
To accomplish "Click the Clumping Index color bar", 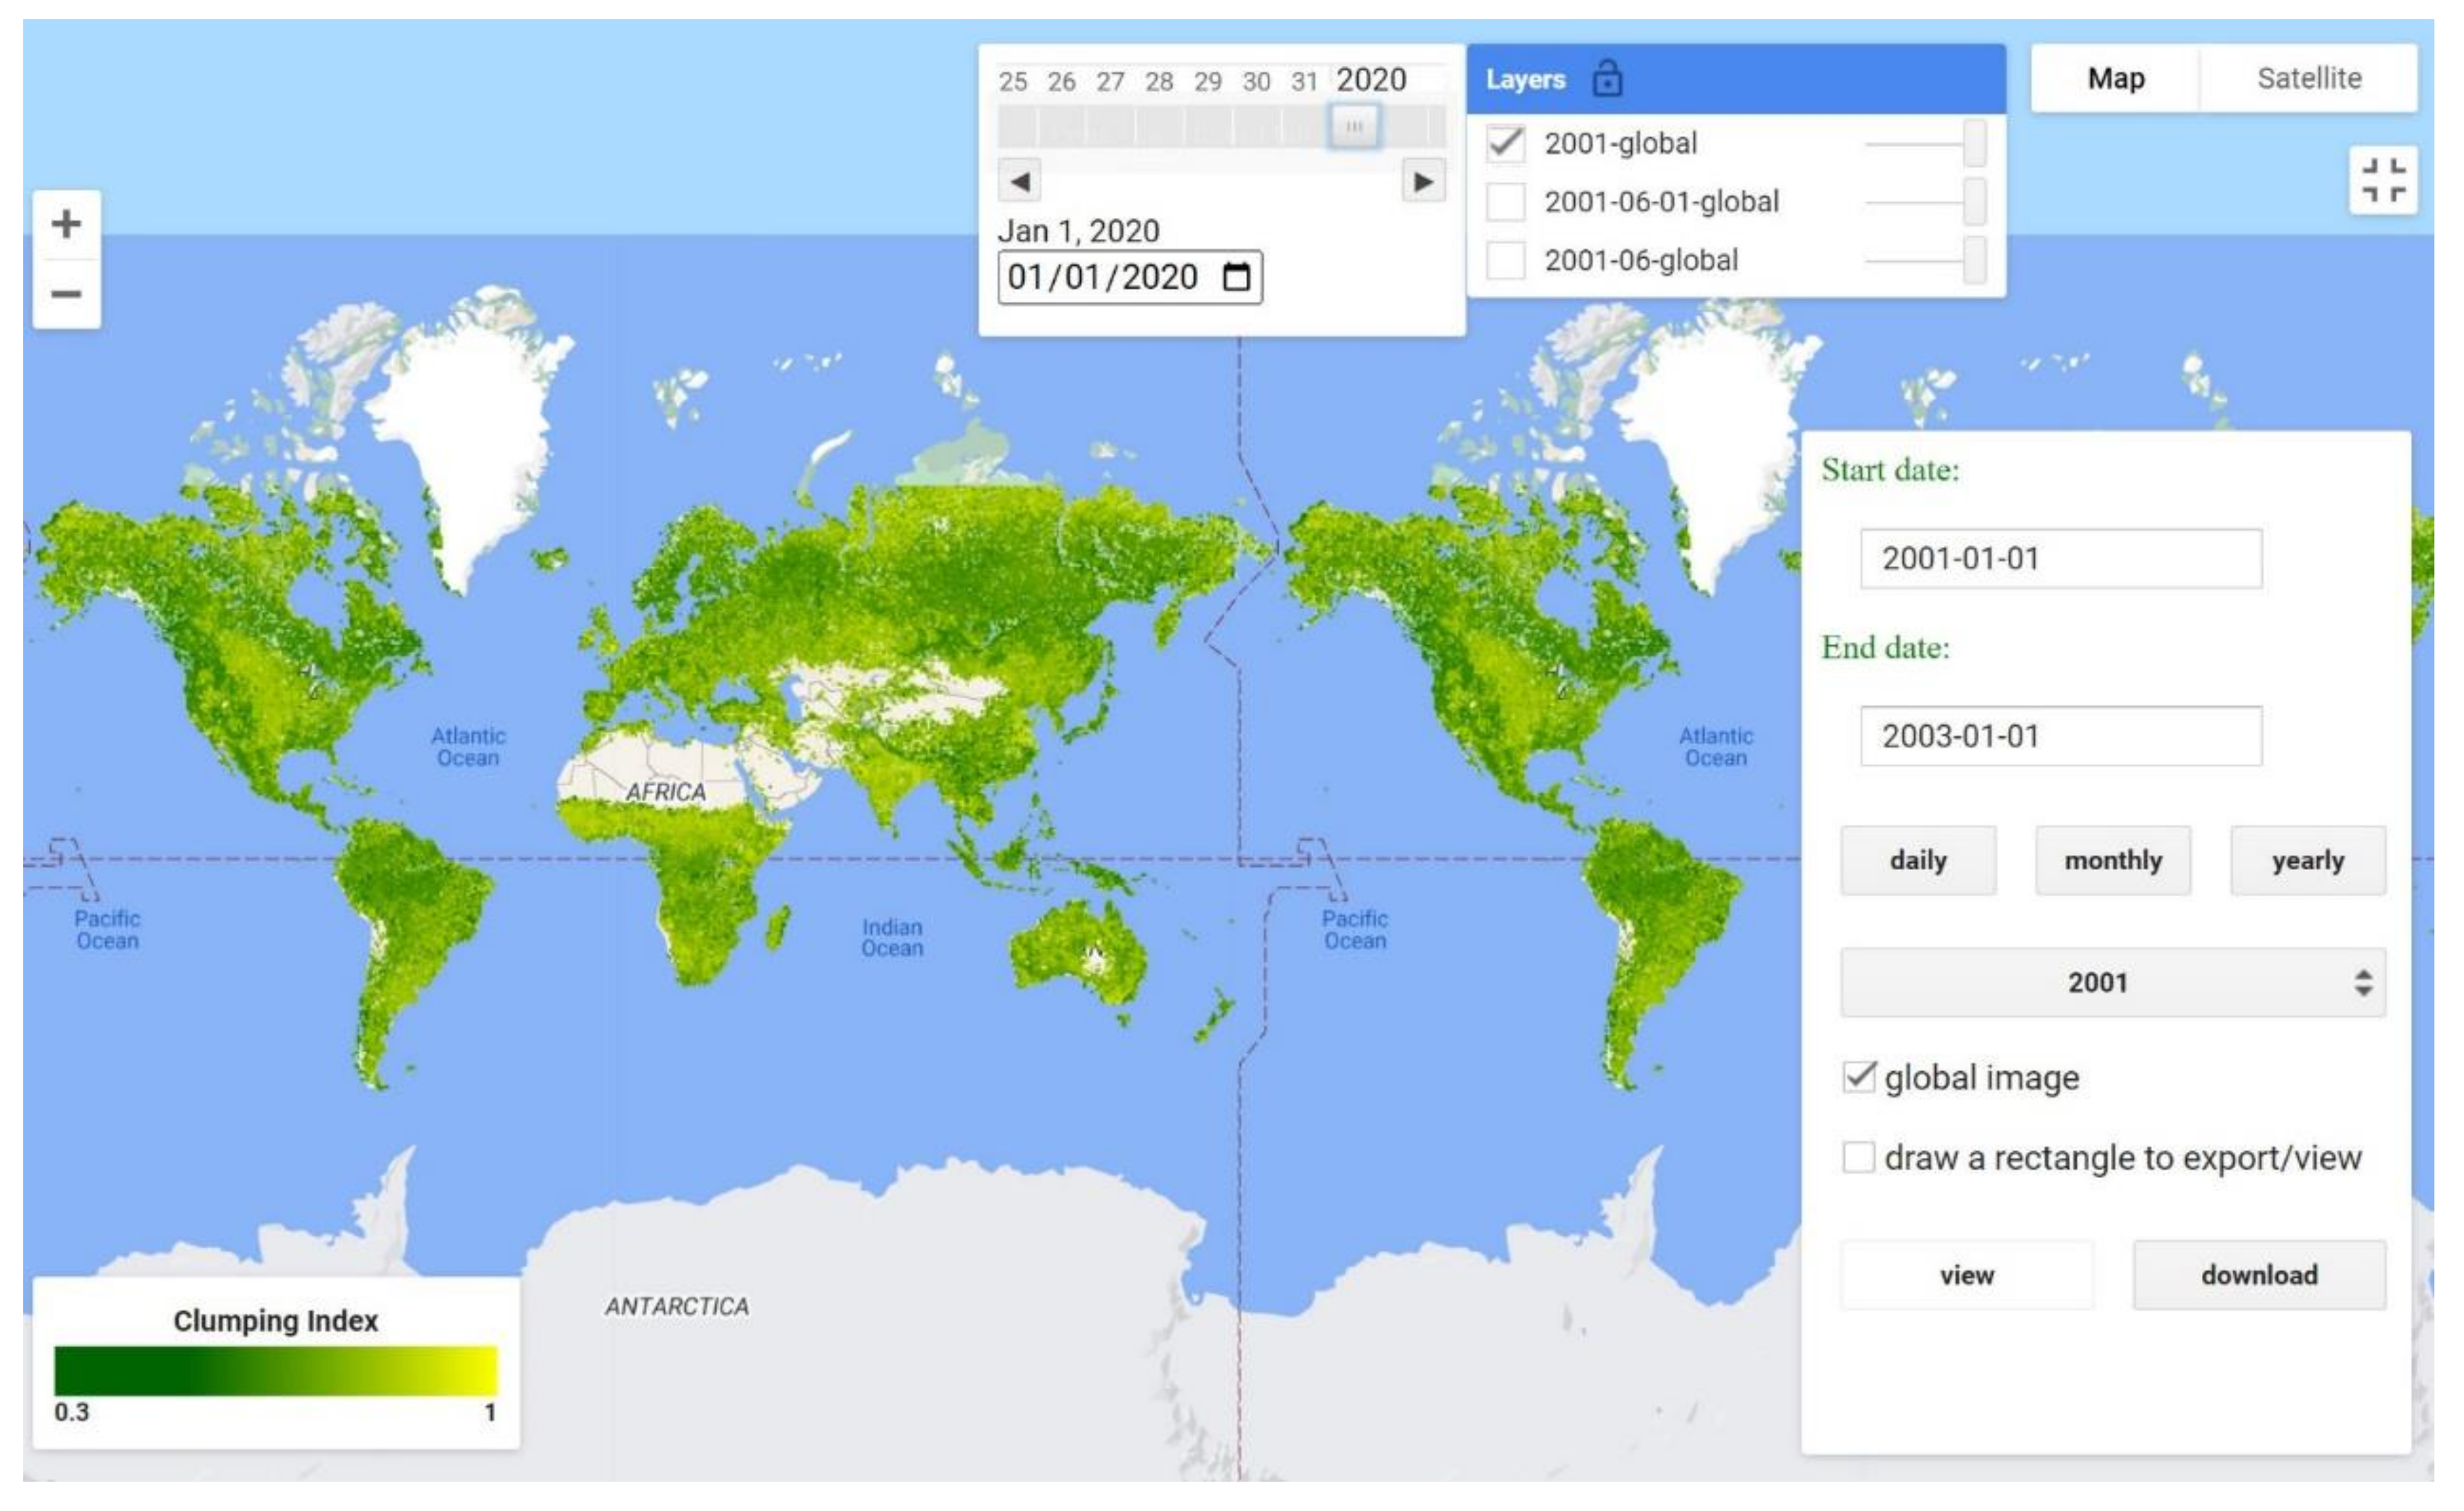I will 275,1370.
